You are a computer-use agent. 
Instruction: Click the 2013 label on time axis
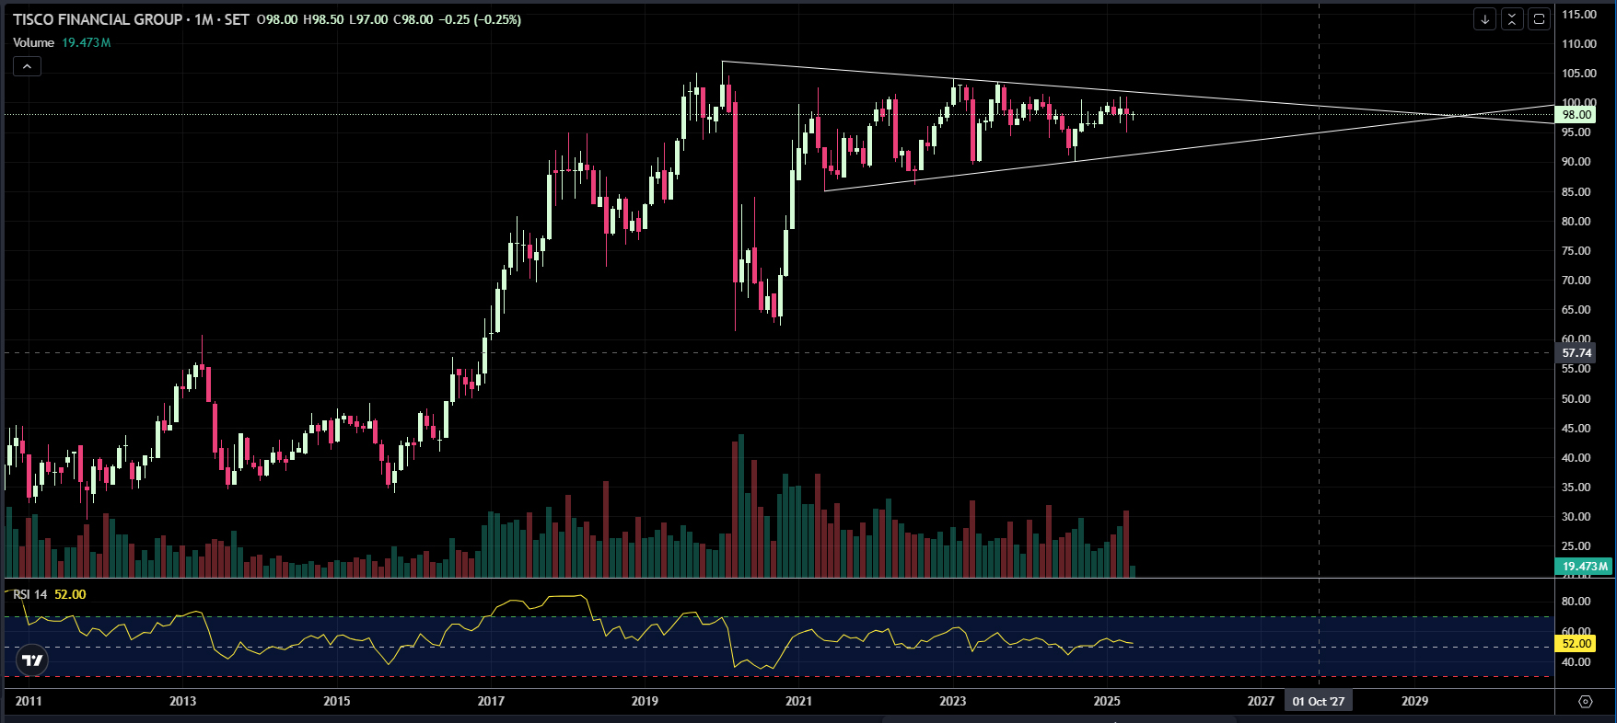tap(182, 701)
